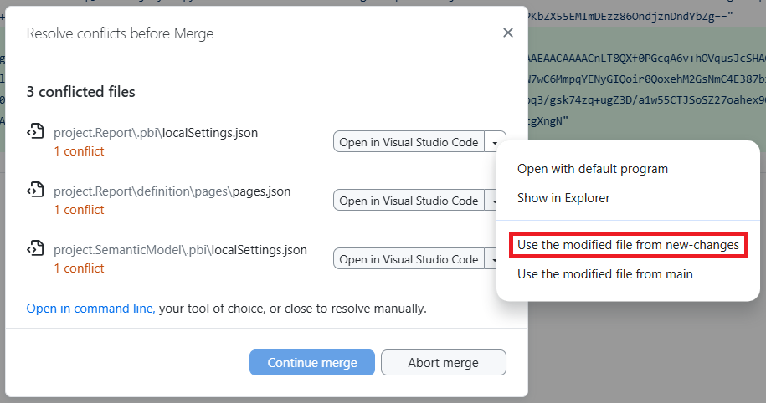The width and height of the screenshot is (766, 403).
Task: Choose Open with default program
Action: coord(592,169)
